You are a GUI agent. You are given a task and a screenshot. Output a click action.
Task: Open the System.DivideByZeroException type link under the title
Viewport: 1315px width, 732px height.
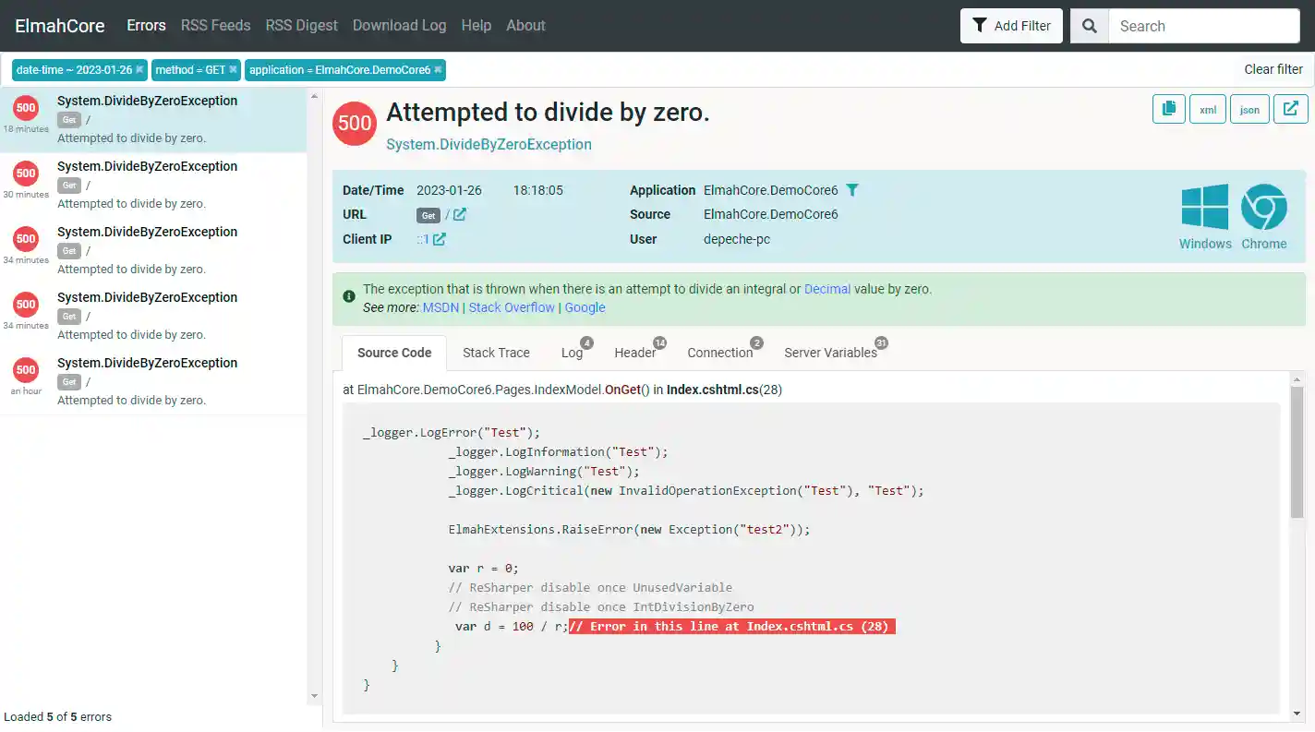(x=489, y=144)
